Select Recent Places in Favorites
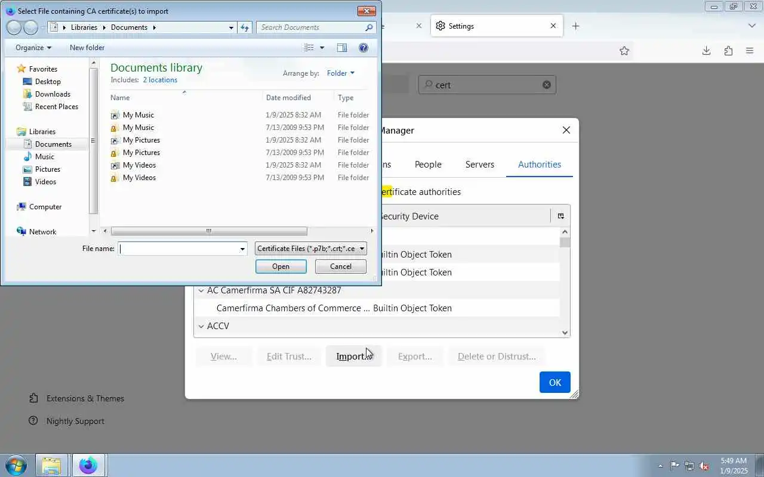 click(x=57, y=107)
